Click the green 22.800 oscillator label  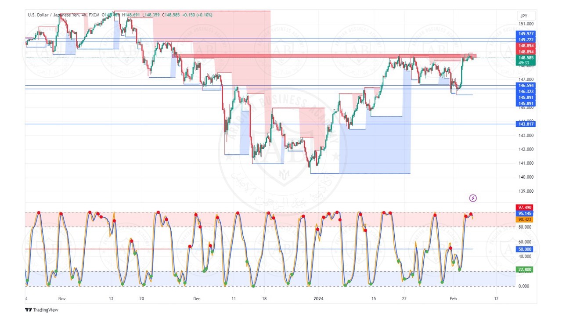tap(525, 269)
